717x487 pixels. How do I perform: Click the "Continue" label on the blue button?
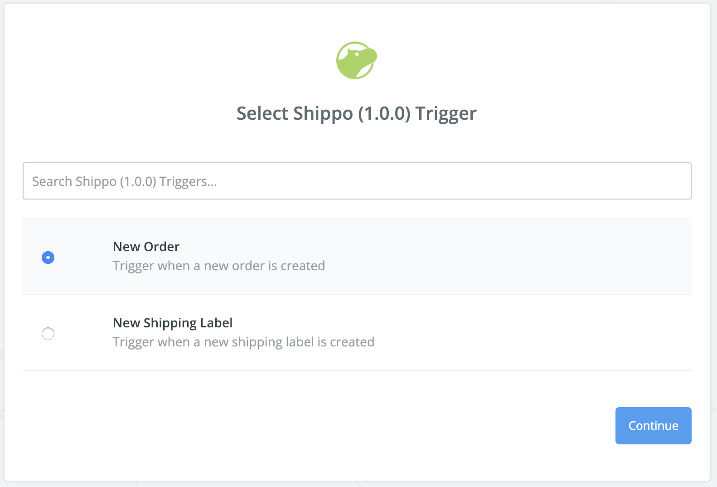(x=653, y=426)
